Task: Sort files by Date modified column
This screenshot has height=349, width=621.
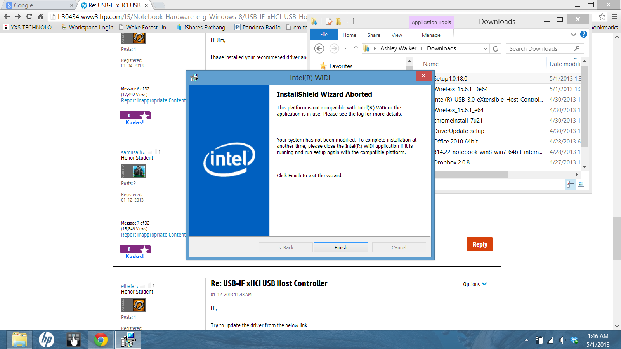Action: point(564,64)
